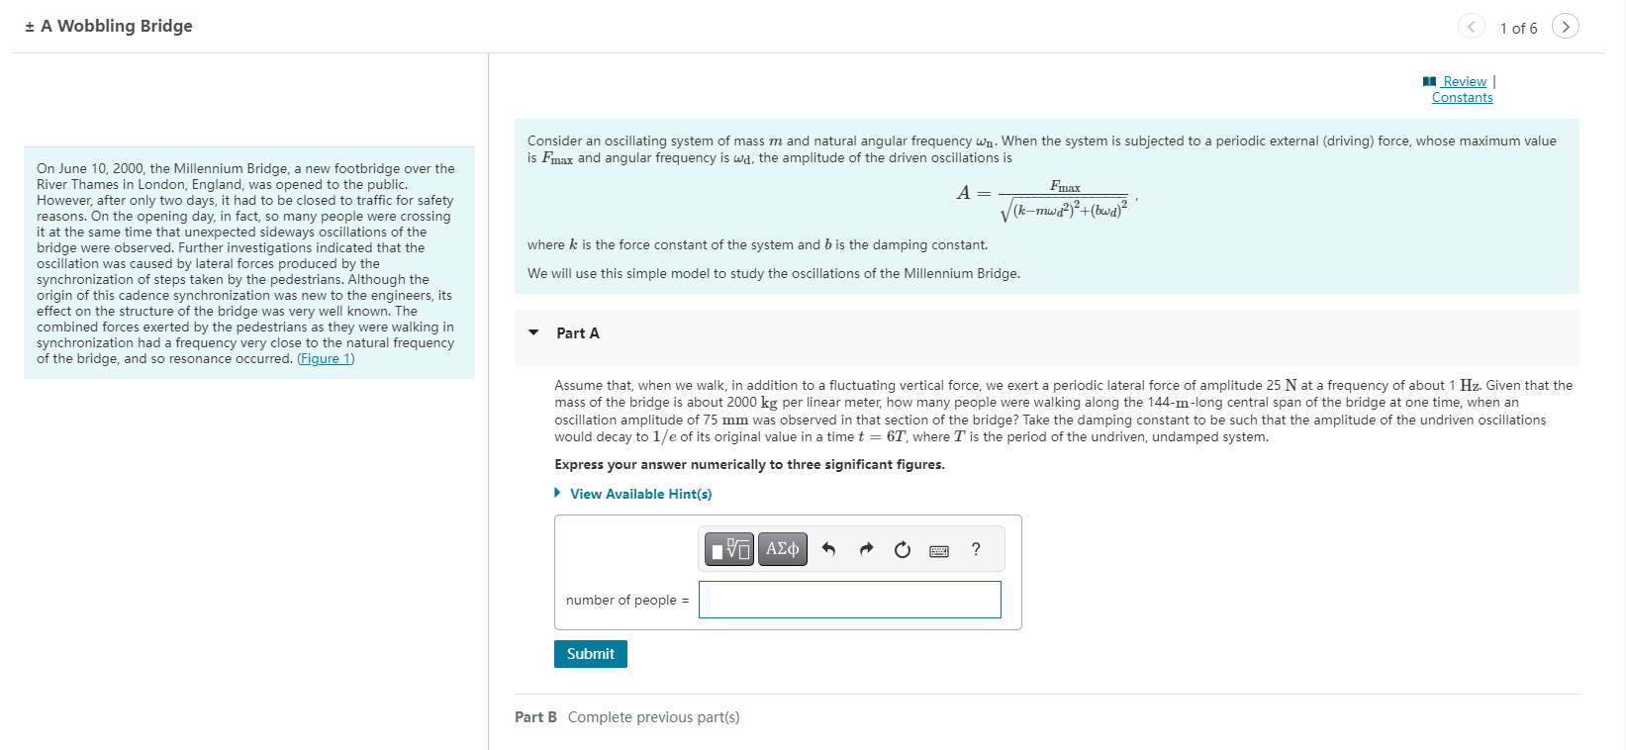Click the redo arrow in the answer toolbar

[x=865, y=548]
